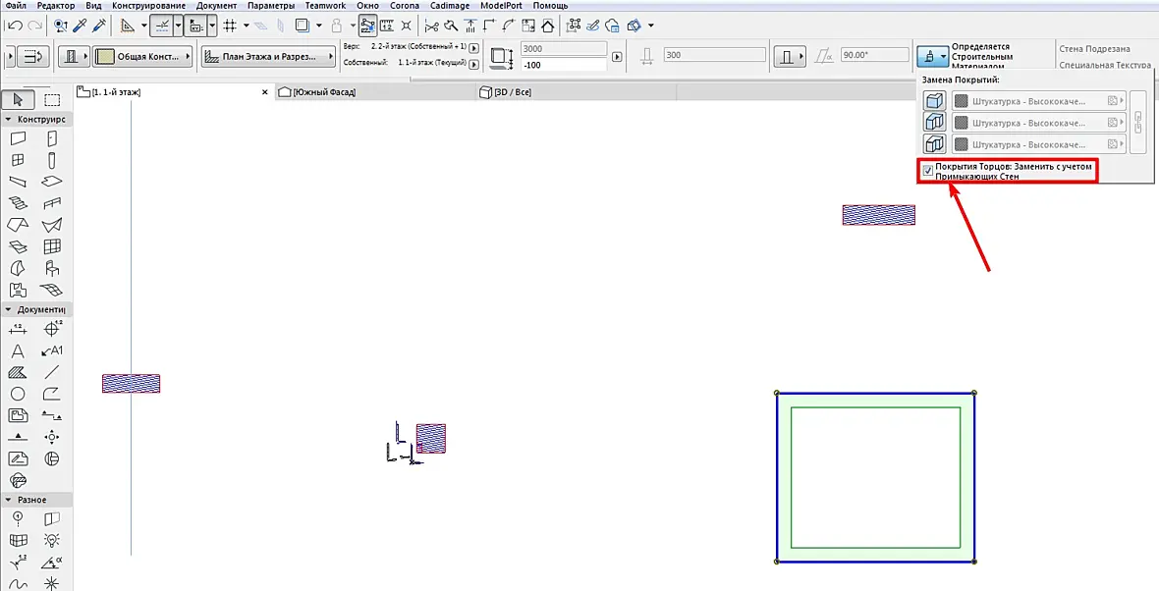
Task: Activate the Stair tool
Action: (x=18, y=203)
